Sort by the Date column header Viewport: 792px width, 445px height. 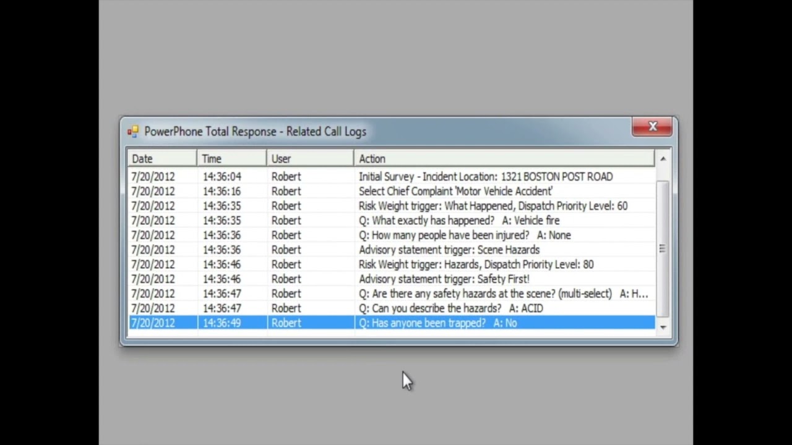coord(162,159)
